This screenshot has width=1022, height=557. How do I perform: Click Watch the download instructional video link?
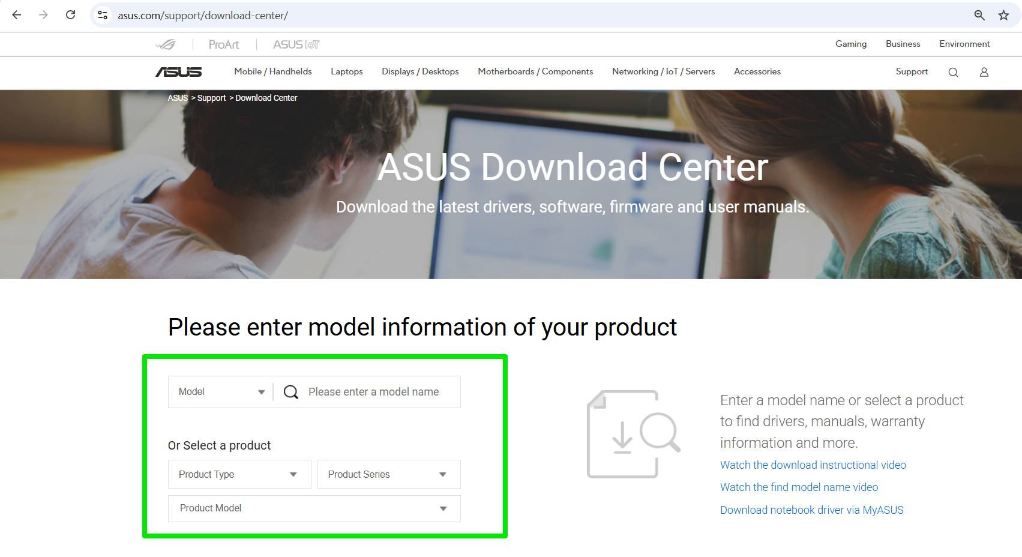(x=813, y=465)
